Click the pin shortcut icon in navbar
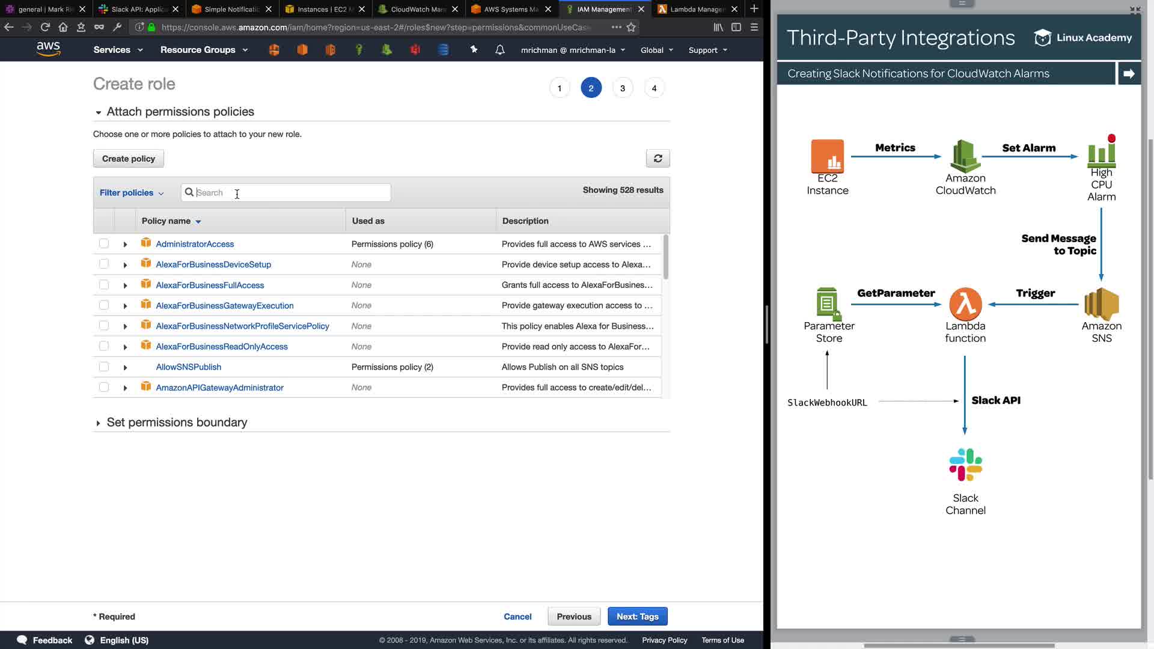The height and width of the screenshot is (649, 1154). (474, 50)
